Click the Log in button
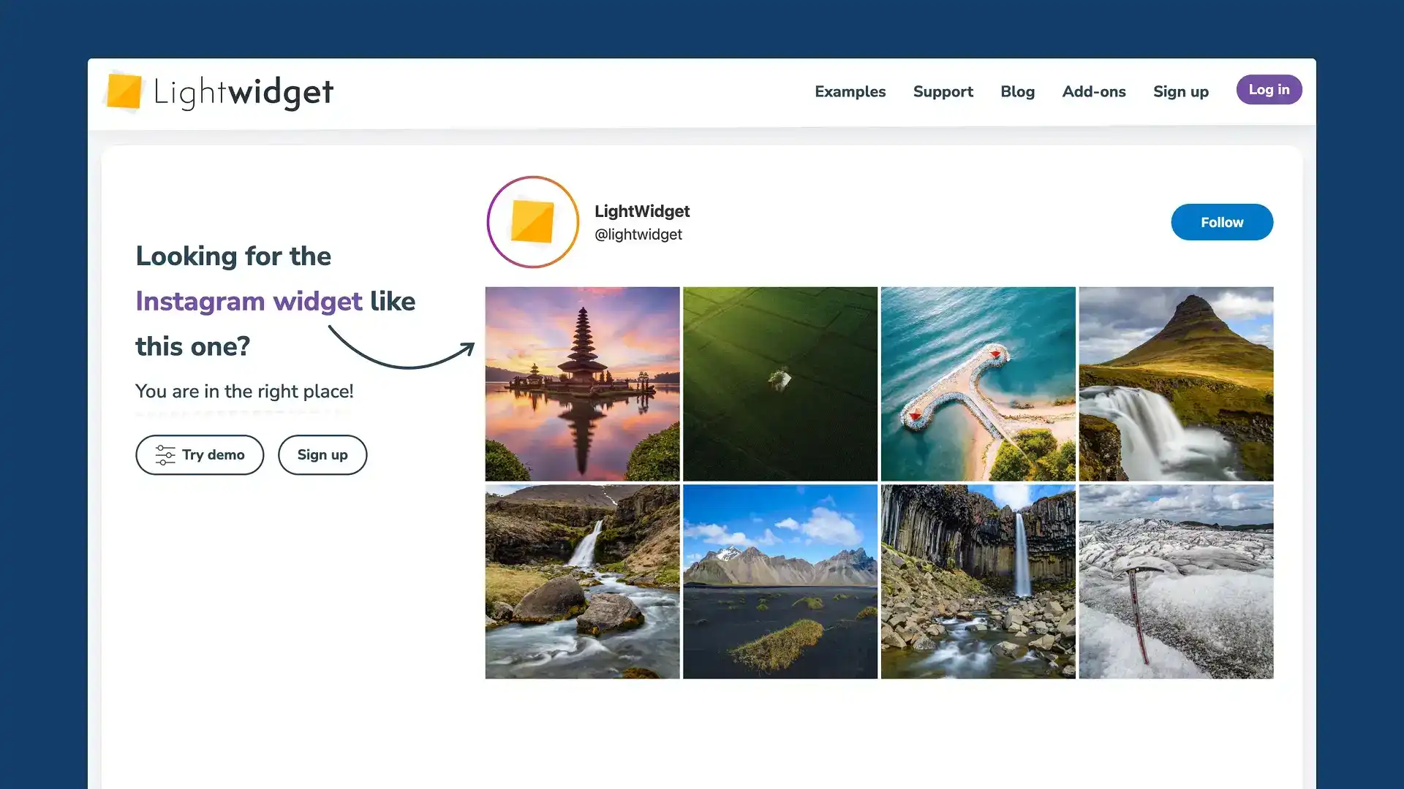Screen dimensions: 1404x789 [1269, 89]
